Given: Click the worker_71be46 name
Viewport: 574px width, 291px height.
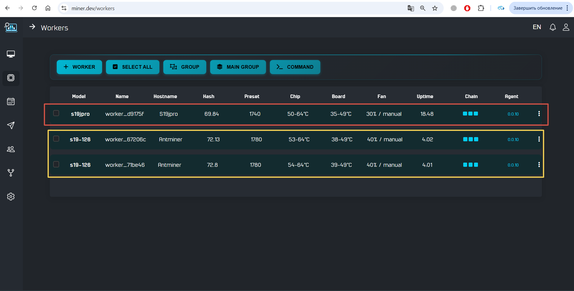Looking at the screenshot, I should click(x=125, y=165).
